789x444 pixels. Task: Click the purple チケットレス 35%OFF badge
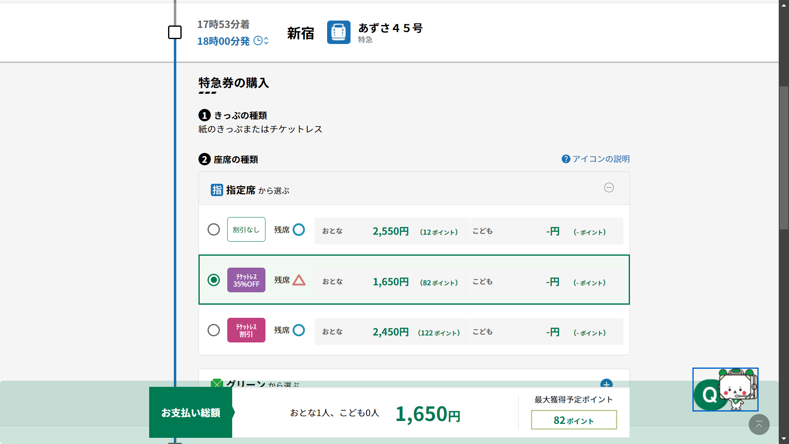[x=246, y=280]
